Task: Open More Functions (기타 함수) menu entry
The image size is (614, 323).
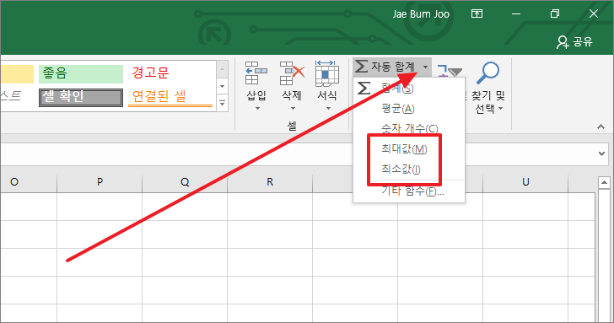Action: click(412, 191)
